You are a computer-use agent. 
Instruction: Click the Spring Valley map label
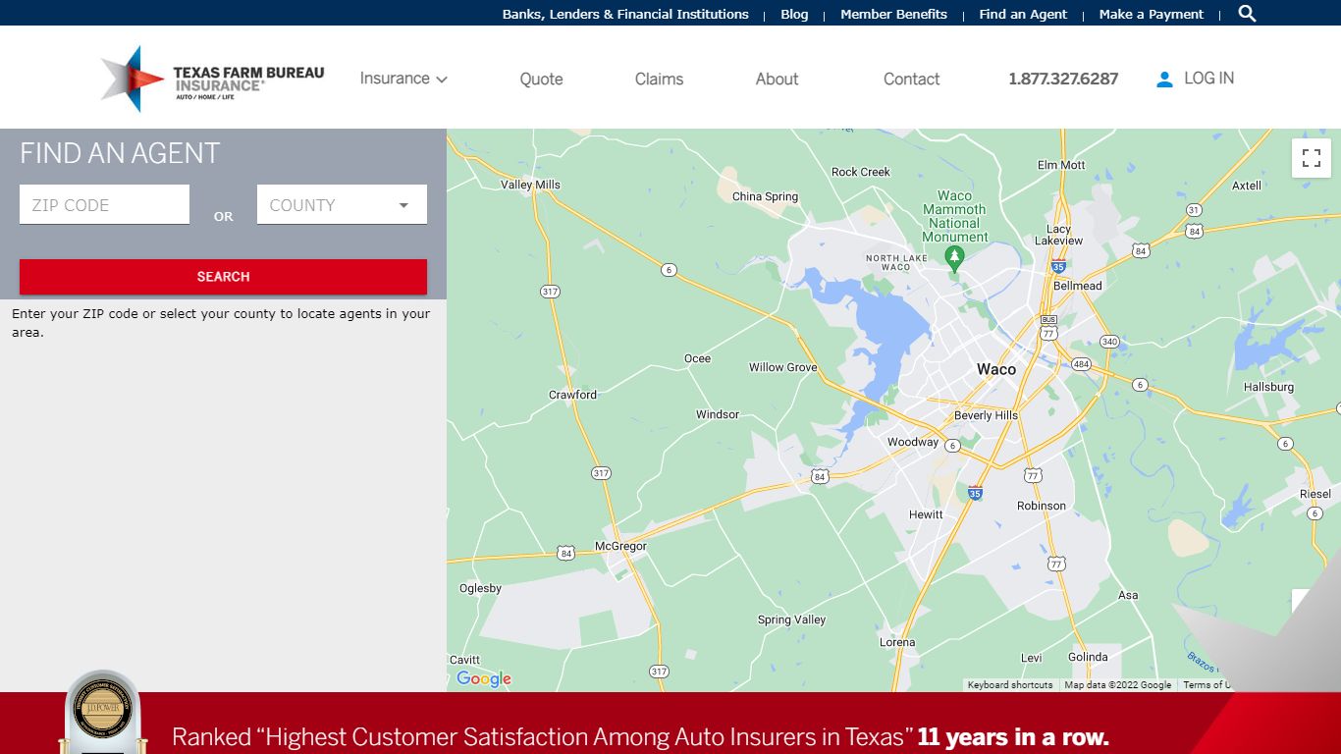(791, 619)
